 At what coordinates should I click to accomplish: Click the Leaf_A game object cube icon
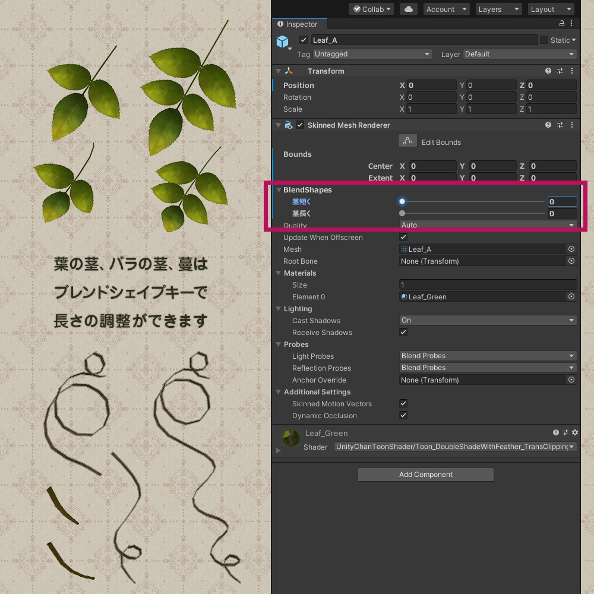click(283, 42)
